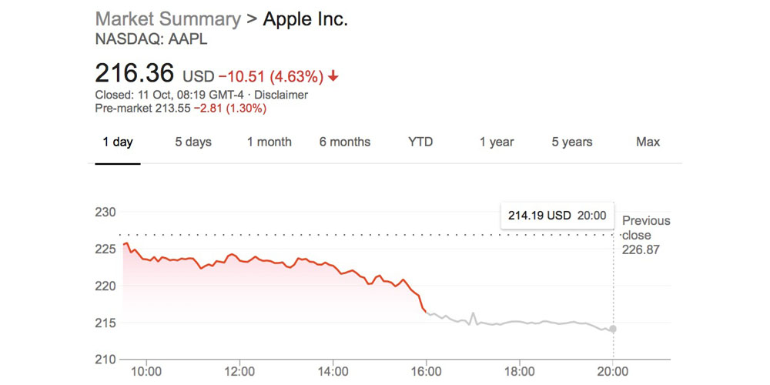Show the 1 month chart range
The image size is (770, 385).
point(269,142)
